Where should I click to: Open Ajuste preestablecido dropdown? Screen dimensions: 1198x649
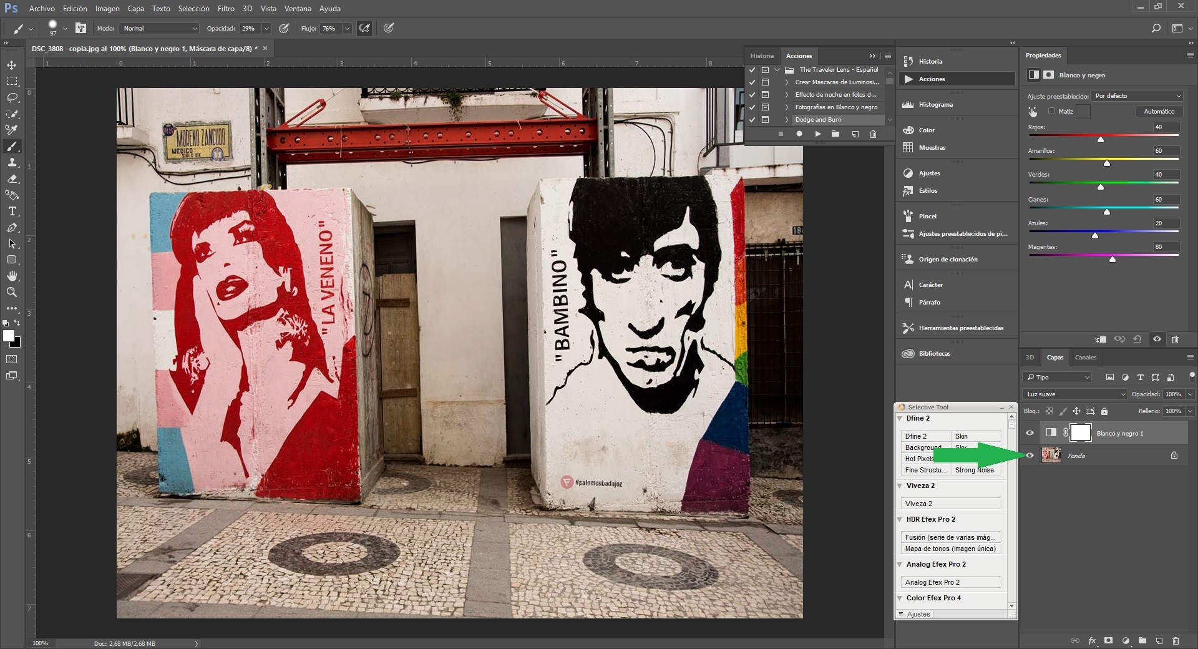click(1137, 96)
